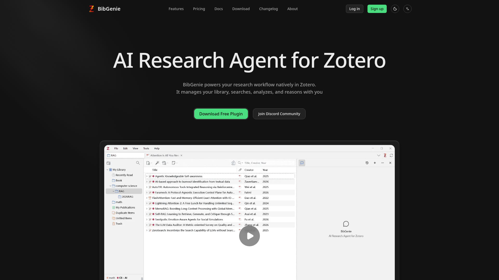Filter by the CS - AI colored tag
This screenshot has width=499, height=280.
[122, 278]
